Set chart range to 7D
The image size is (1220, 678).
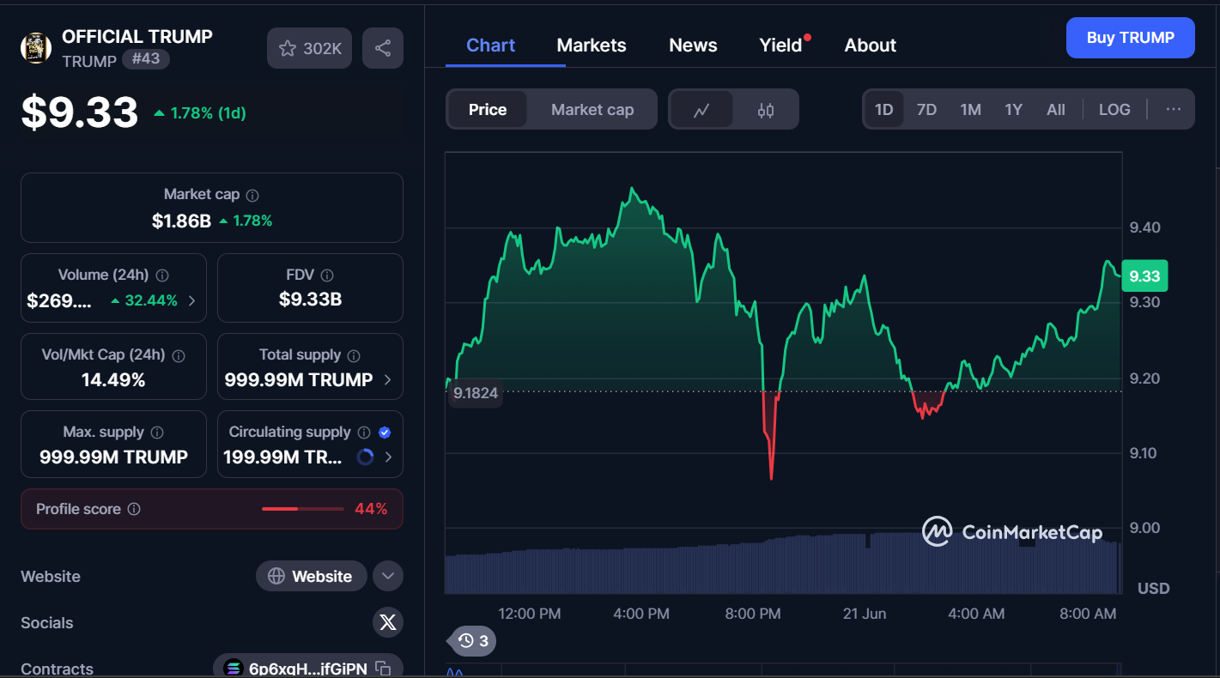(x=926, y=110)
